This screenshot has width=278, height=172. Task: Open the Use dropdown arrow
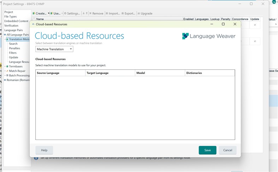(x=62, y=13)
